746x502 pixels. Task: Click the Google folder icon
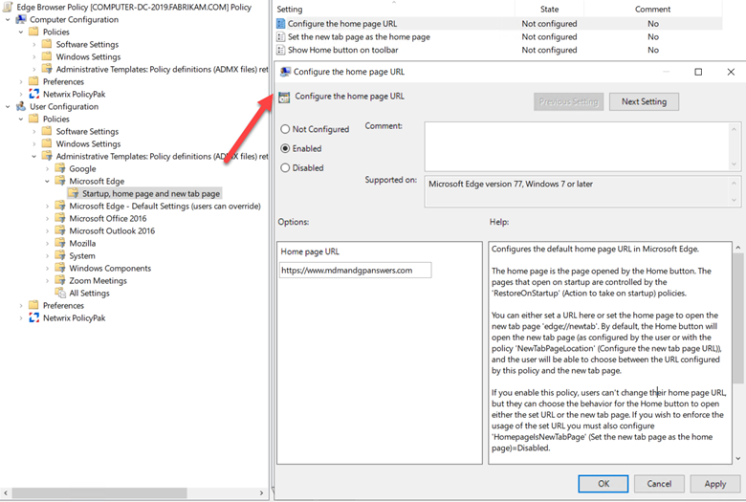click(60, 168)
